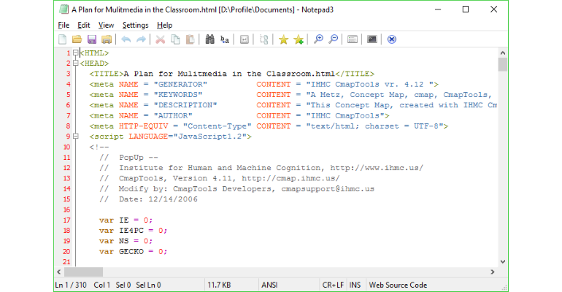Toggle word wrap toolbar button

click(x=245, y=39)
